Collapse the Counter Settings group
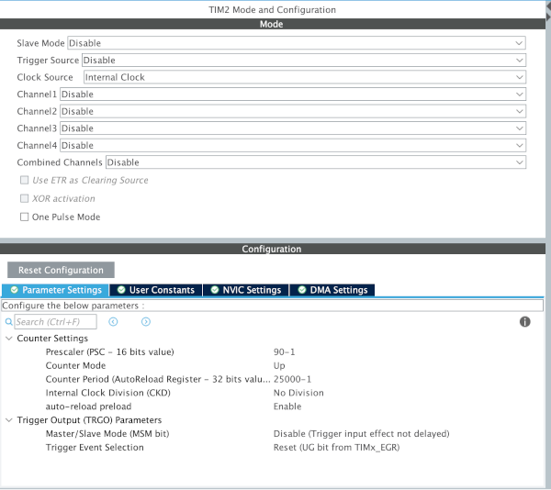This screenshot has width=551, height=490. coord(9,339)
